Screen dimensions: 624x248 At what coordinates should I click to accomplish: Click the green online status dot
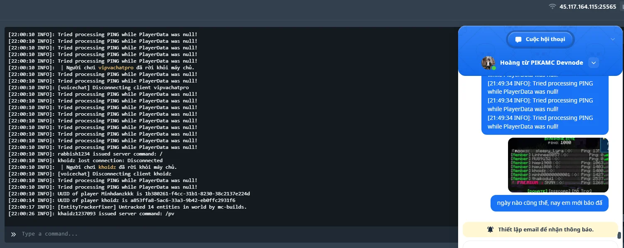coord(494,68)
